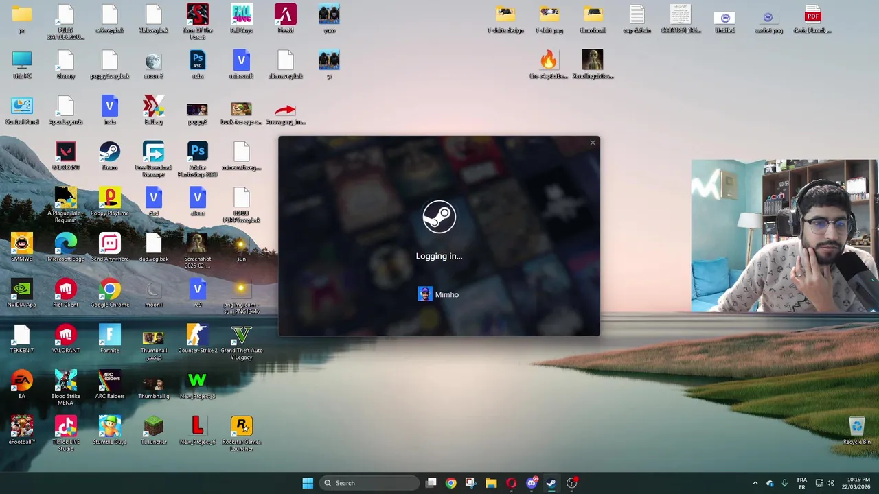Viewport: 879px width, 494px height.
Task: Select the minecraft project file
Action: tap(241, 64)
